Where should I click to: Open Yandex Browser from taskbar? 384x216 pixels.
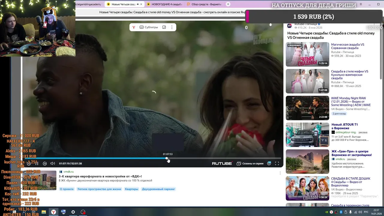(53, 212)
